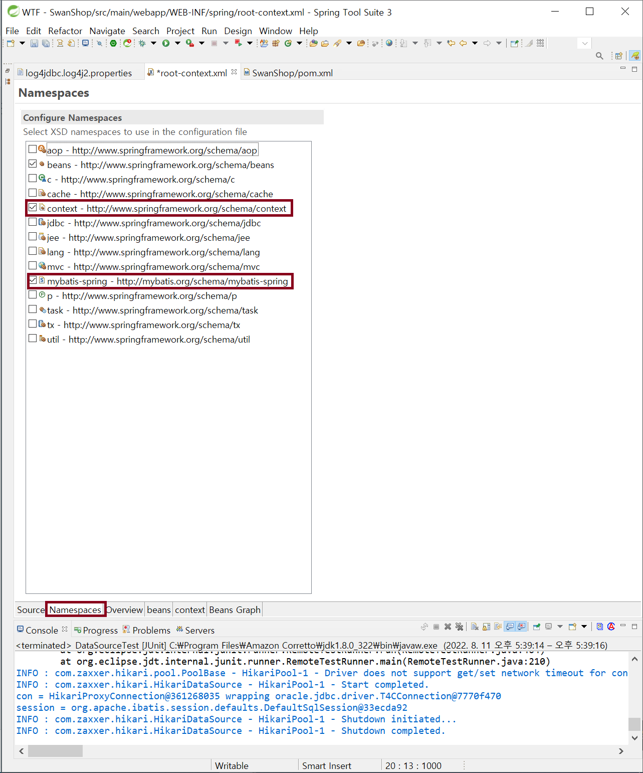The image size is (643, 773).
Task: Click the Console vertical scroll down arrow
Action: click(x=634, y=738)
